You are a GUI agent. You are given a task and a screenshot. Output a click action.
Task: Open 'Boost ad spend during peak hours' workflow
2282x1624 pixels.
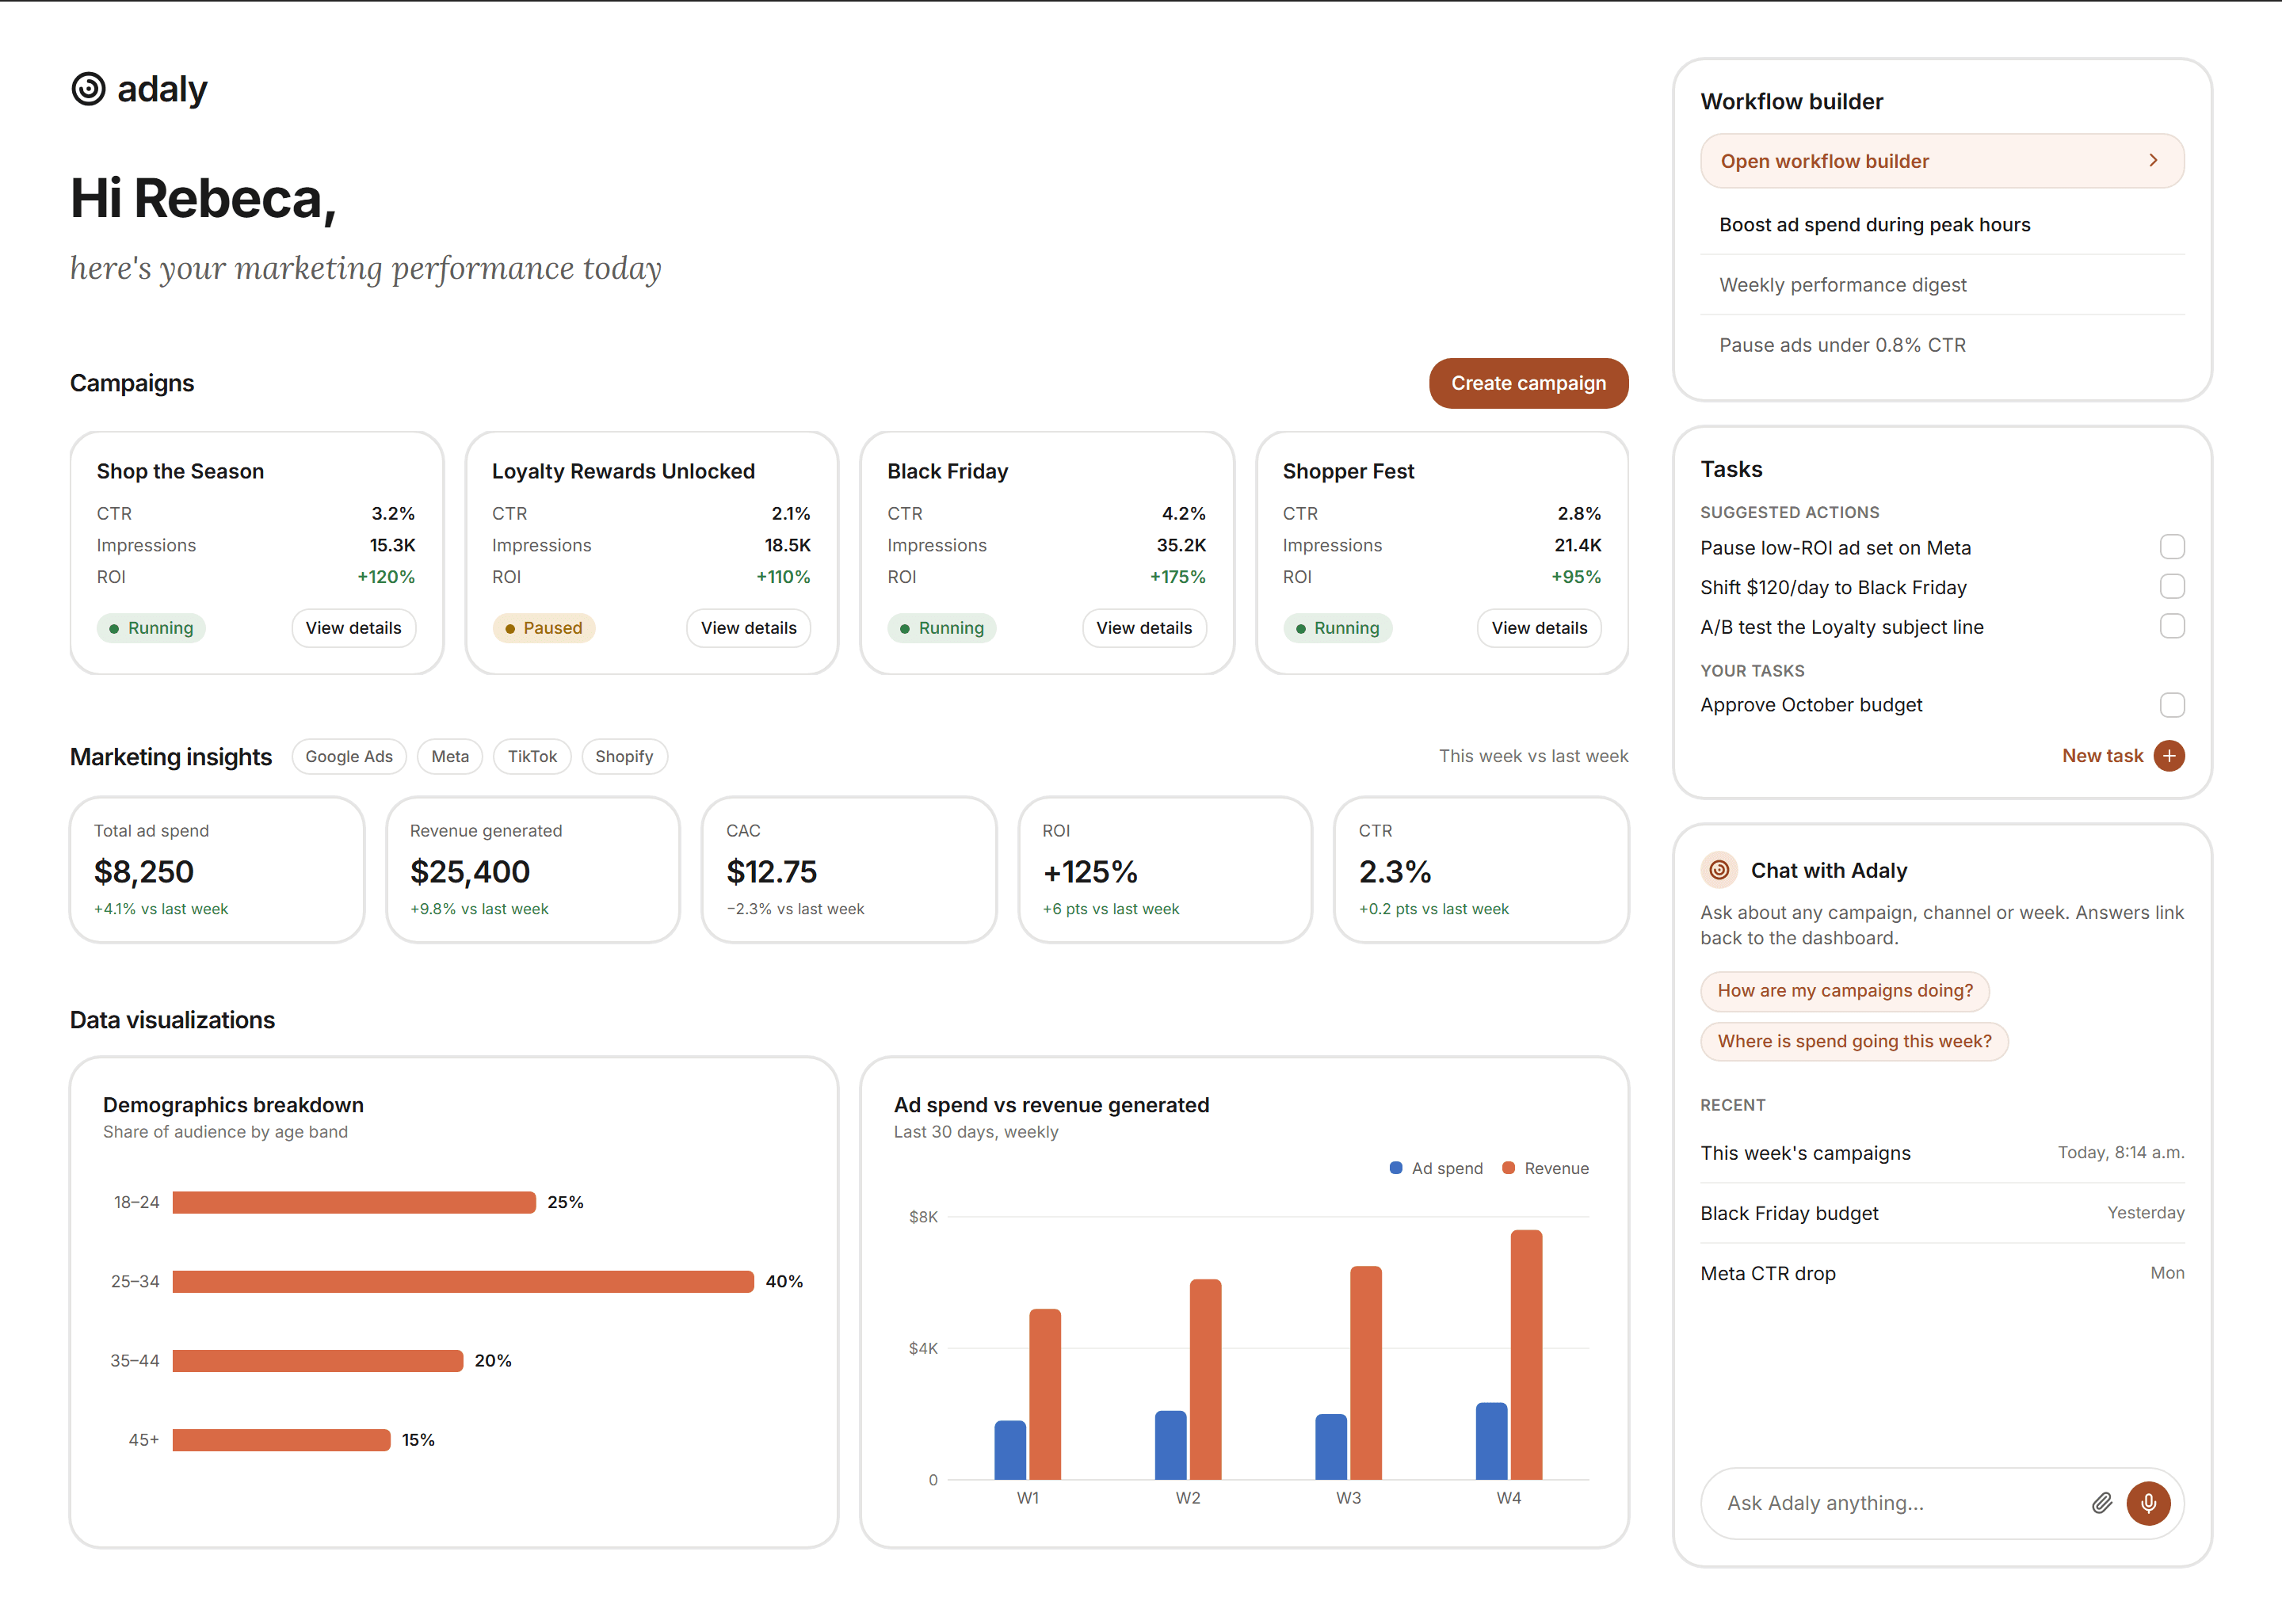(1941, 225)
